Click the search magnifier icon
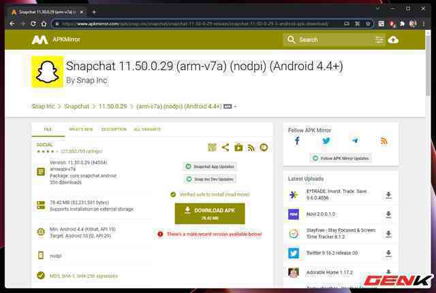Image resolution: width=436 pixels, height=293 pixels. [291, 39]
